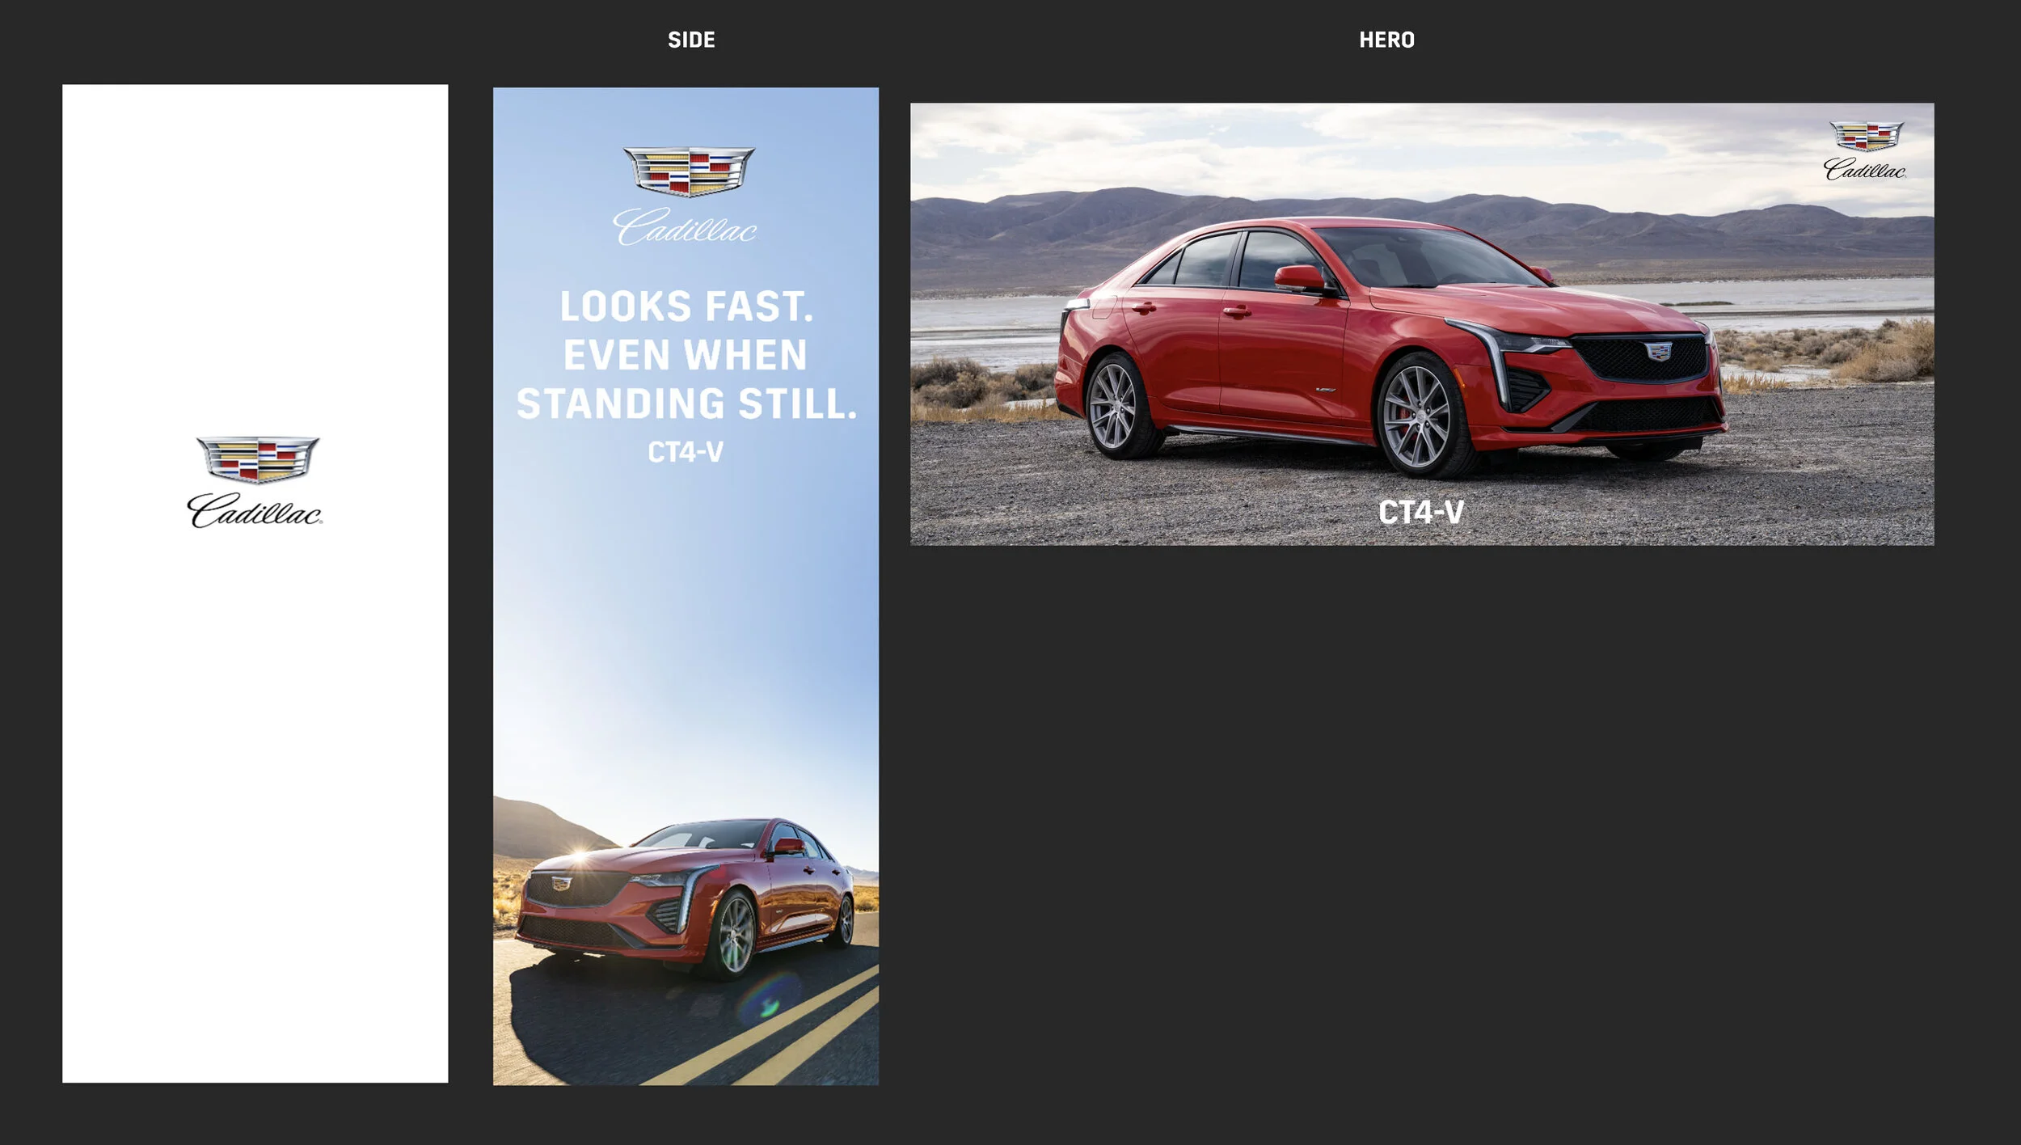Click the 'LOOKS FAST.' headline line
This screenshot has height=1145, width=2021.
point(686,306)
